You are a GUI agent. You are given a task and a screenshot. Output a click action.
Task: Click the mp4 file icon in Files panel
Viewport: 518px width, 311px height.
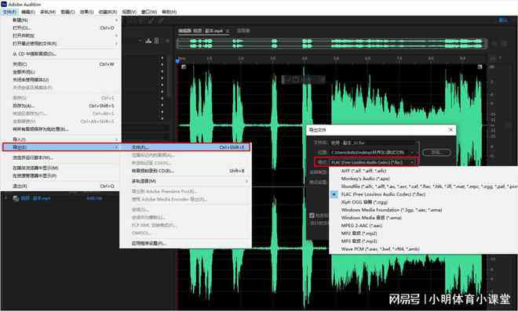[16, 198]
